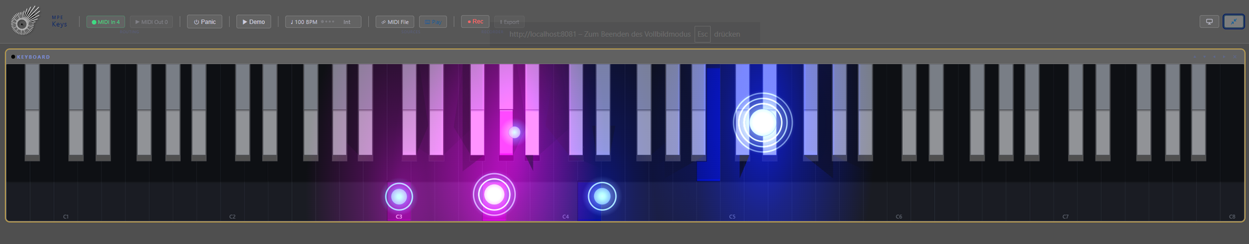
Task: Exit fullscreen with the collapse arrows icon
Action: [1233, 21]
